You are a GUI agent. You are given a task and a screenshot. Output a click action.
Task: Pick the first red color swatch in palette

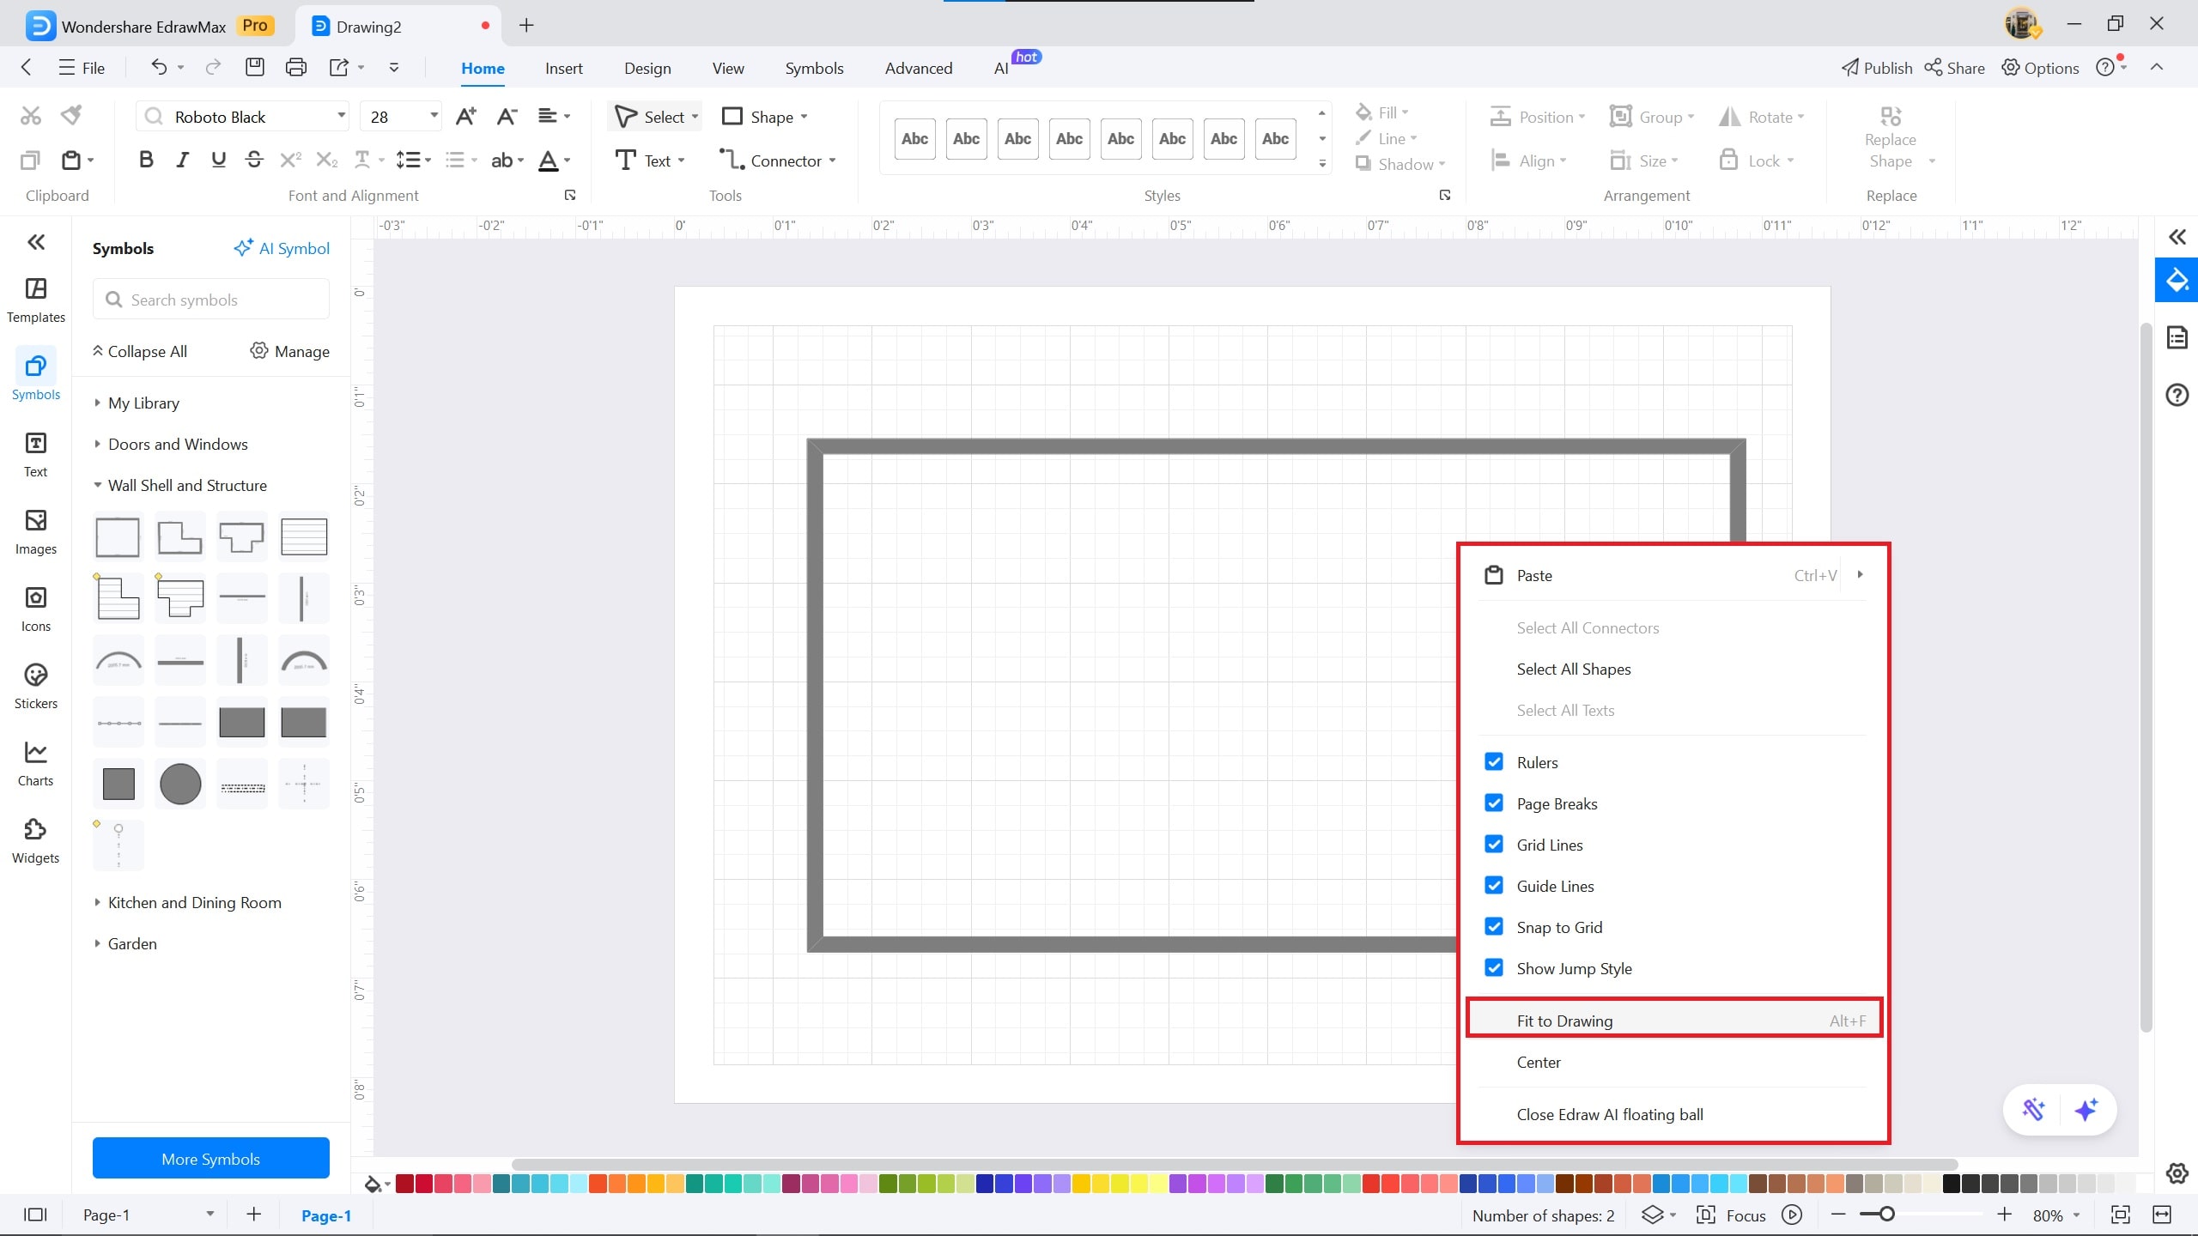click(404, 1184)
